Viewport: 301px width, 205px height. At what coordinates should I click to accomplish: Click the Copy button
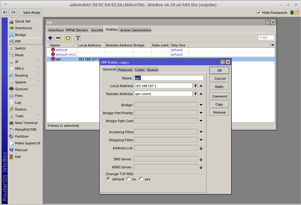point(219,104)
